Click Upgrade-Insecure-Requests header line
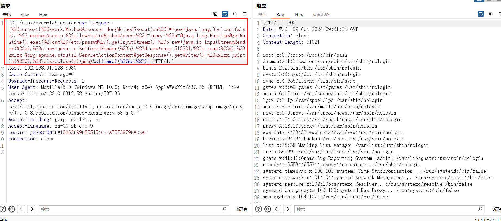The width and height of the screenshot is (501, 221). click(x=46, y=81)
